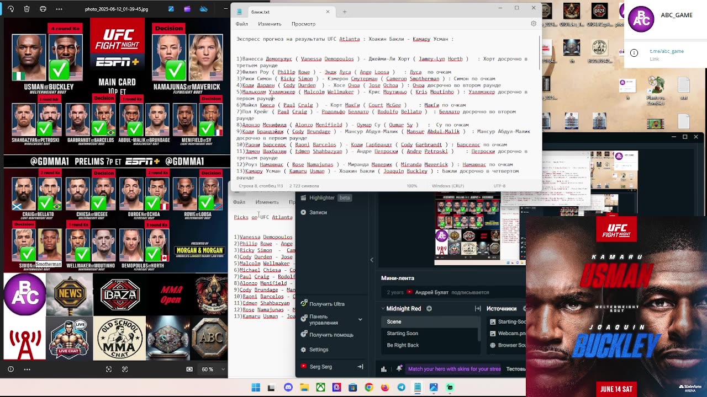Open Файл menu in Notepad ближ.txt
Screen dimensions: 707x397
coord(241,24)
